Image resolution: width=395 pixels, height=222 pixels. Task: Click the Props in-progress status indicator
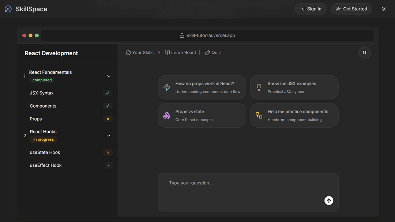[x=108, y=119]
